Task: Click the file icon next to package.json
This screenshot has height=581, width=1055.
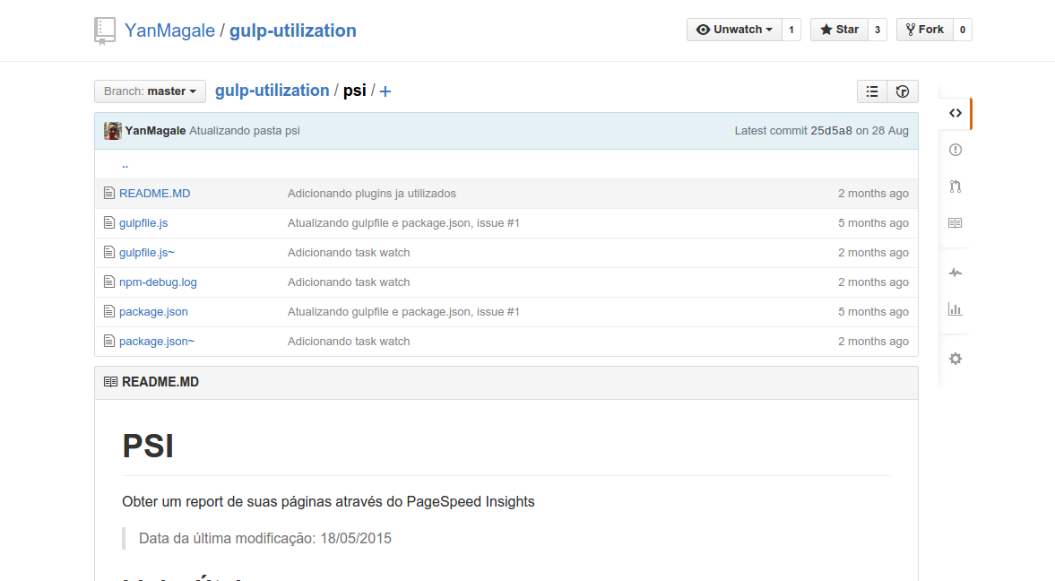Action: tap(109, 312)
